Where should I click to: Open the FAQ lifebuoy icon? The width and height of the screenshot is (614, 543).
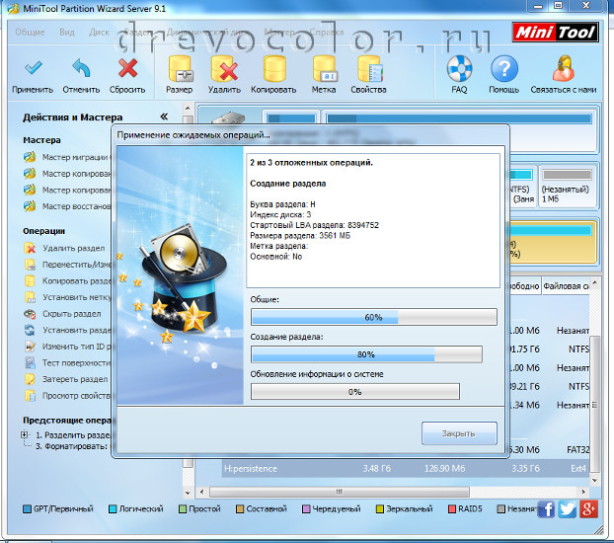(459, 68)
